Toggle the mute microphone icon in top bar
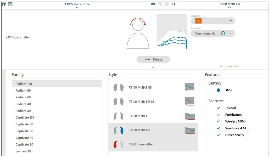The width and height of the screenshot is (270, 158). (x=160, y=4)
